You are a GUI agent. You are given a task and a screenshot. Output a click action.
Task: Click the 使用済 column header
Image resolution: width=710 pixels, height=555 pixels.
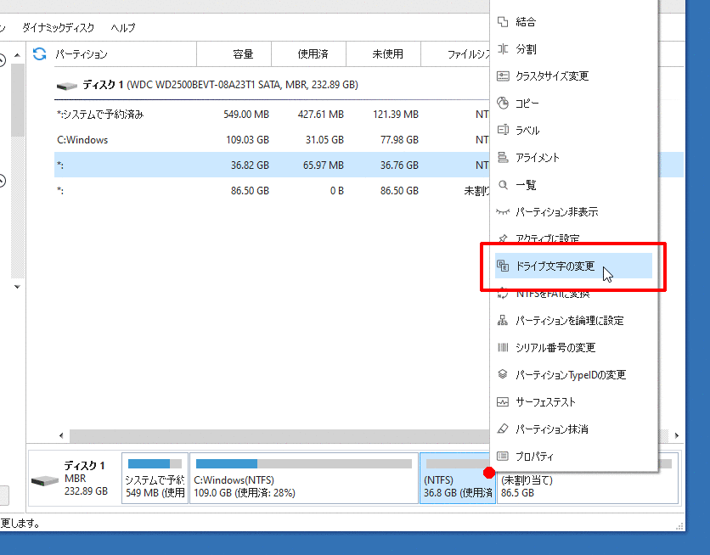[x=313, y=54]
